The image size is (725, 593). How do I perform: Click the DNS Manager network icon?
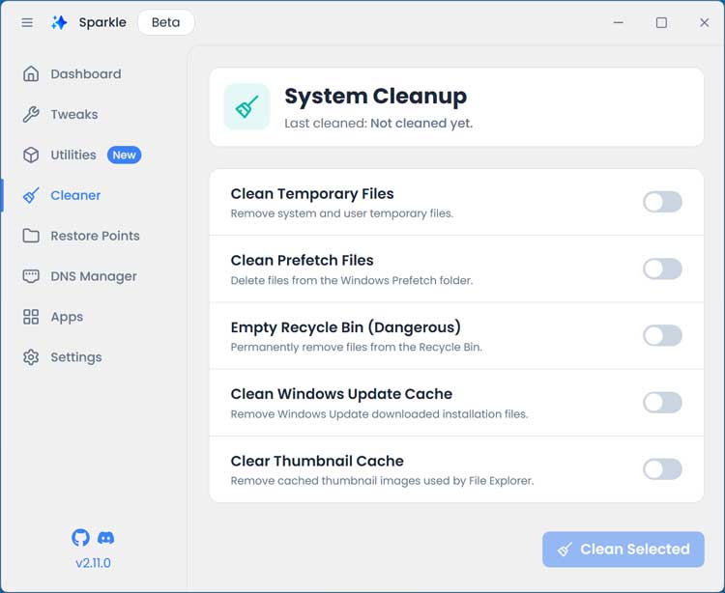point(31,276)
